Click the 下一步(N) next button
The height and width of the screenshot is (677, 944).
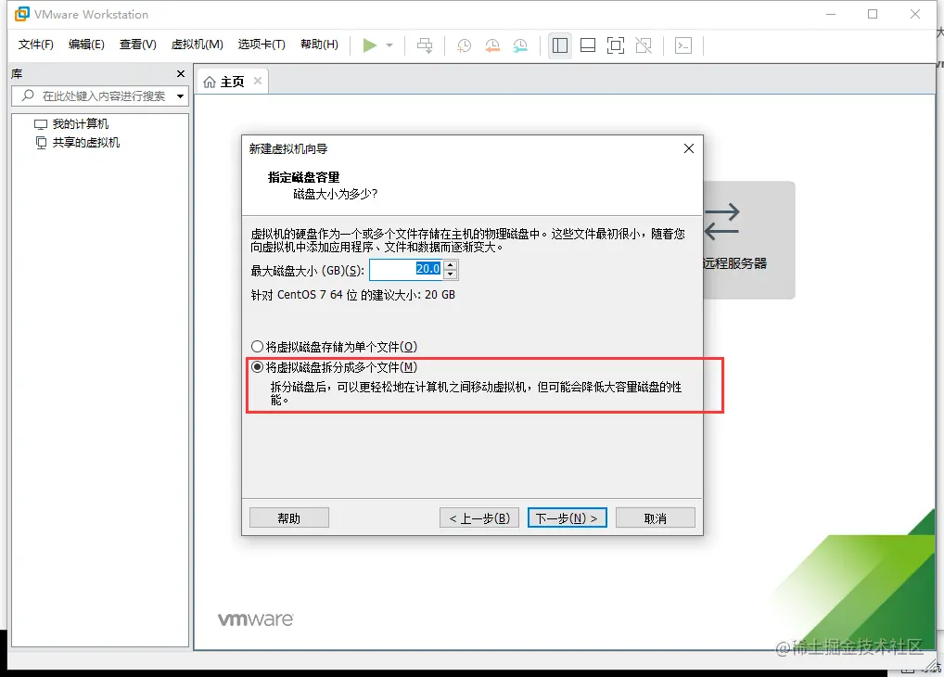[568, 518]
